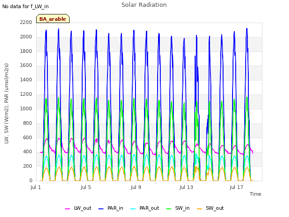Click the Solar Radiation chart title

point(144,5)
